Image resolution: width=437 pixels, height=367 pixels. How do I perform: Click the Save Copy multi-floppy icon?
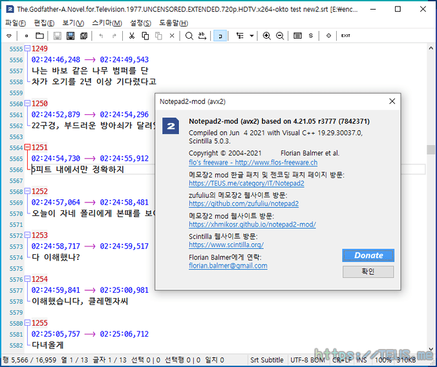click(x=83, y=35)
